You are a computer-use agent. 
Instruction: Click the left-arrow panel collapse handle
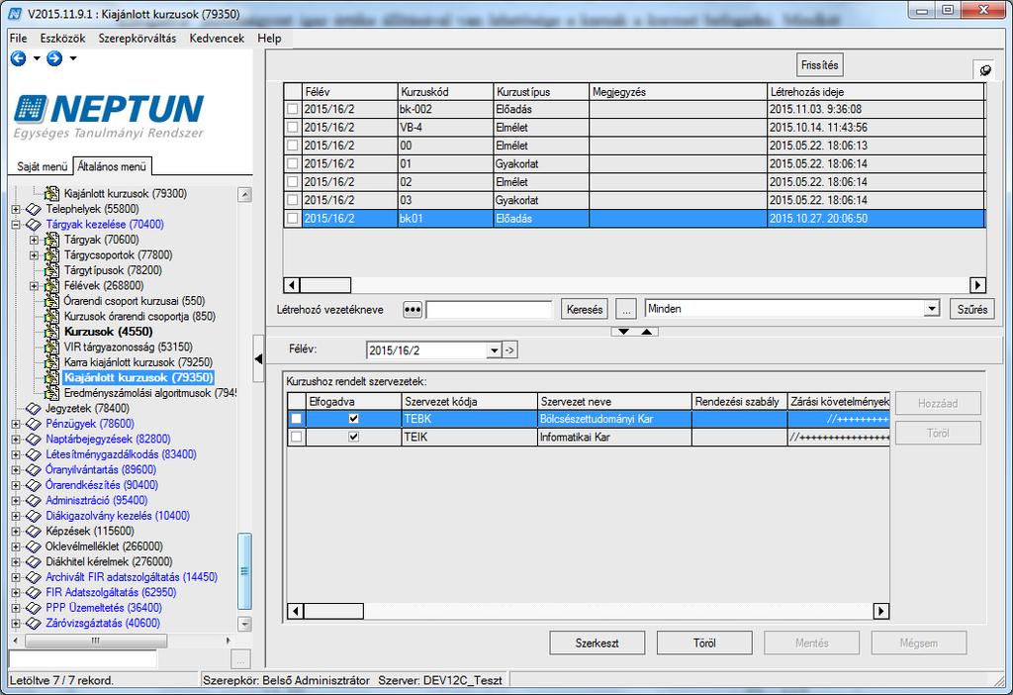coord(258,358)
